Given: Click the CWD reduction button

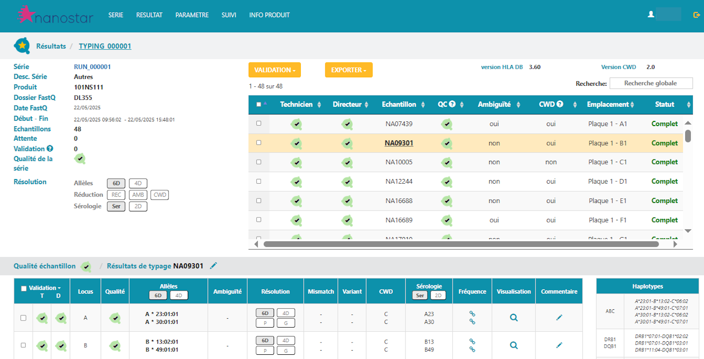Looking at the screenshot, I should (160, 195).
